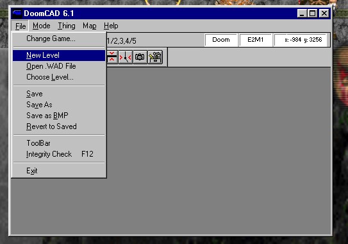Open the Map menu

(90, 26)
